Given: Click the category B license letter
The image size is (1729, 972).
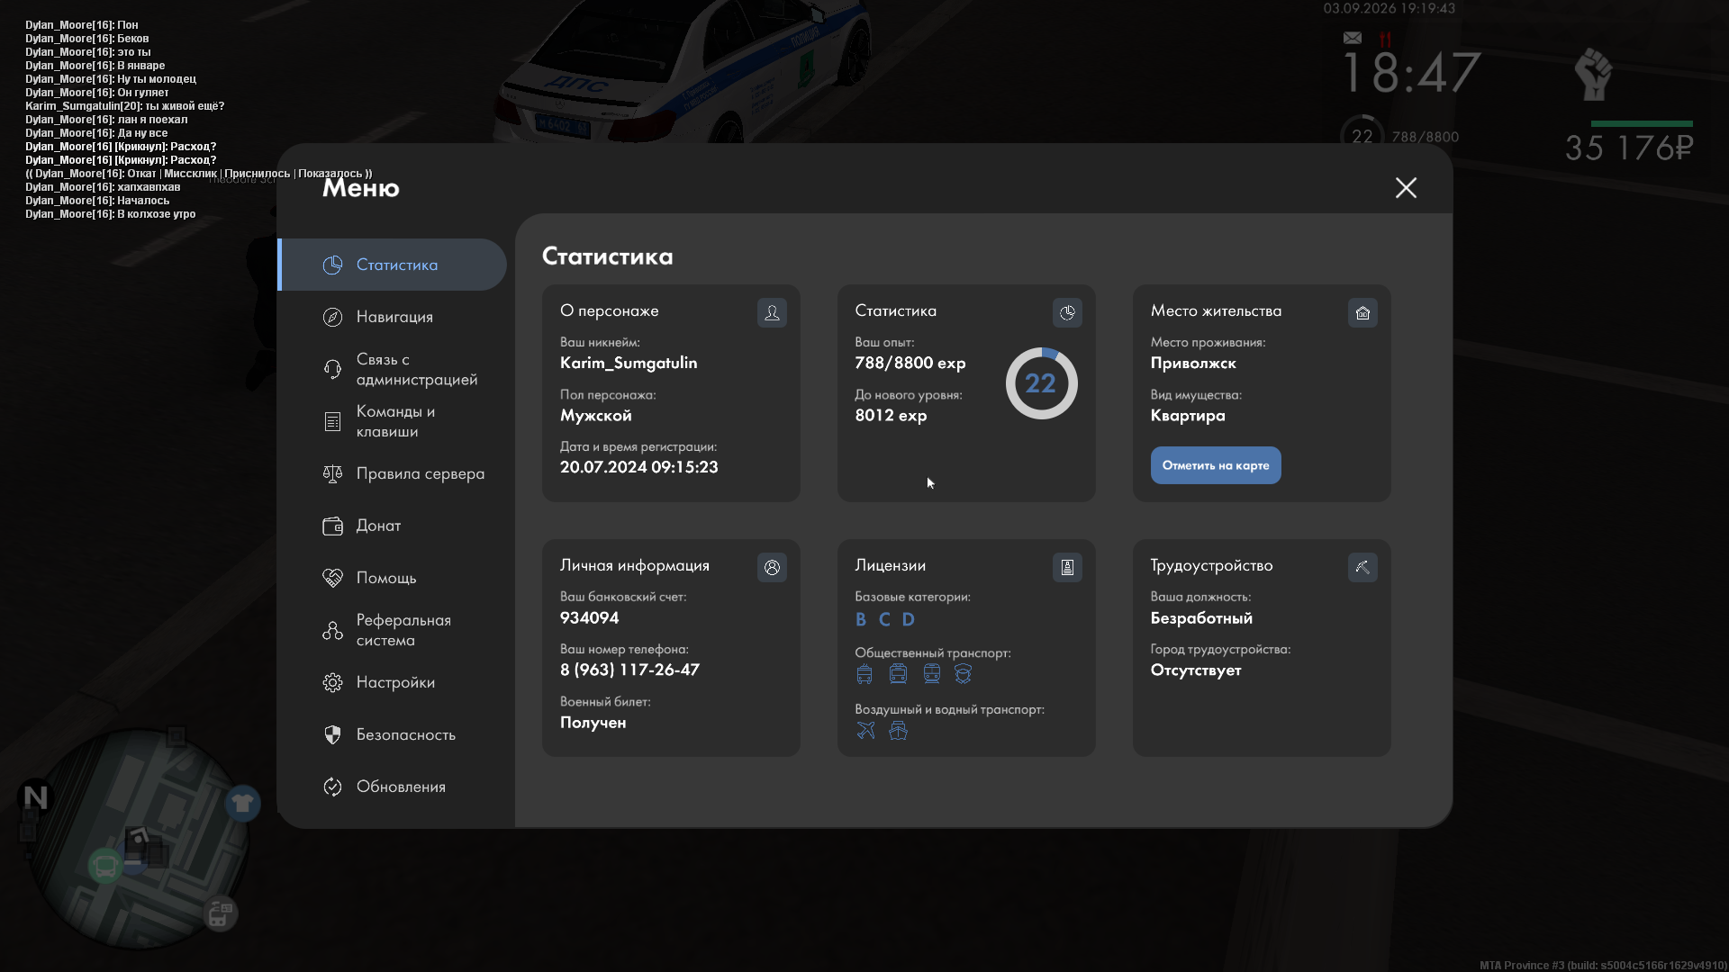Looking at the screenshot, I should coord(861,619).
